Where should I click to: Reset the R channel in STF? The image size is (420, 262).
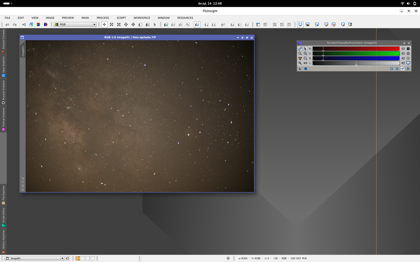(x=403, y=49)
